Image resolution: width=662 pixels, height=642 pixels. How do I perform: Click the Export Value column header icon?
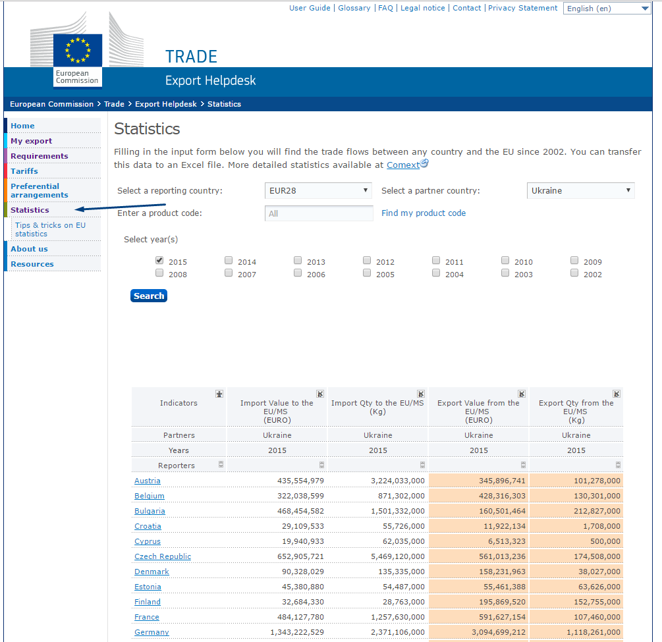pos(522,394)
